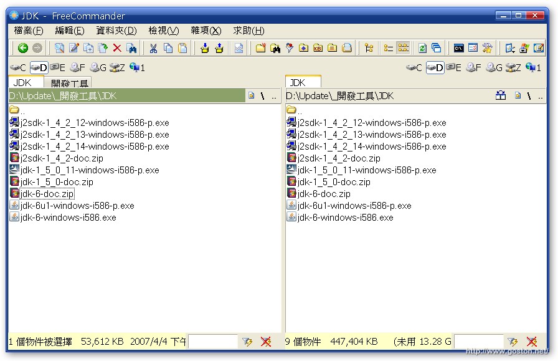Viewport: 558px width, 361px height.
Task: Select drive Z in left panel
Action: [117, 67]
